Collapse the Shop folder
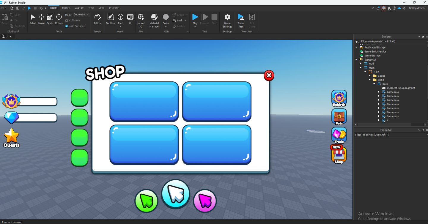This screenshot has width=428, height=224. [x=370, y=80]
